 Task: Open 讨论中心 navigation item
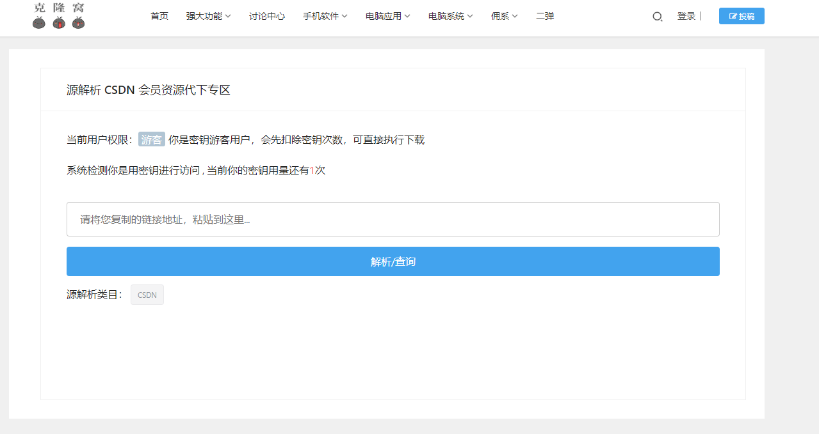[x=267, y=16]
